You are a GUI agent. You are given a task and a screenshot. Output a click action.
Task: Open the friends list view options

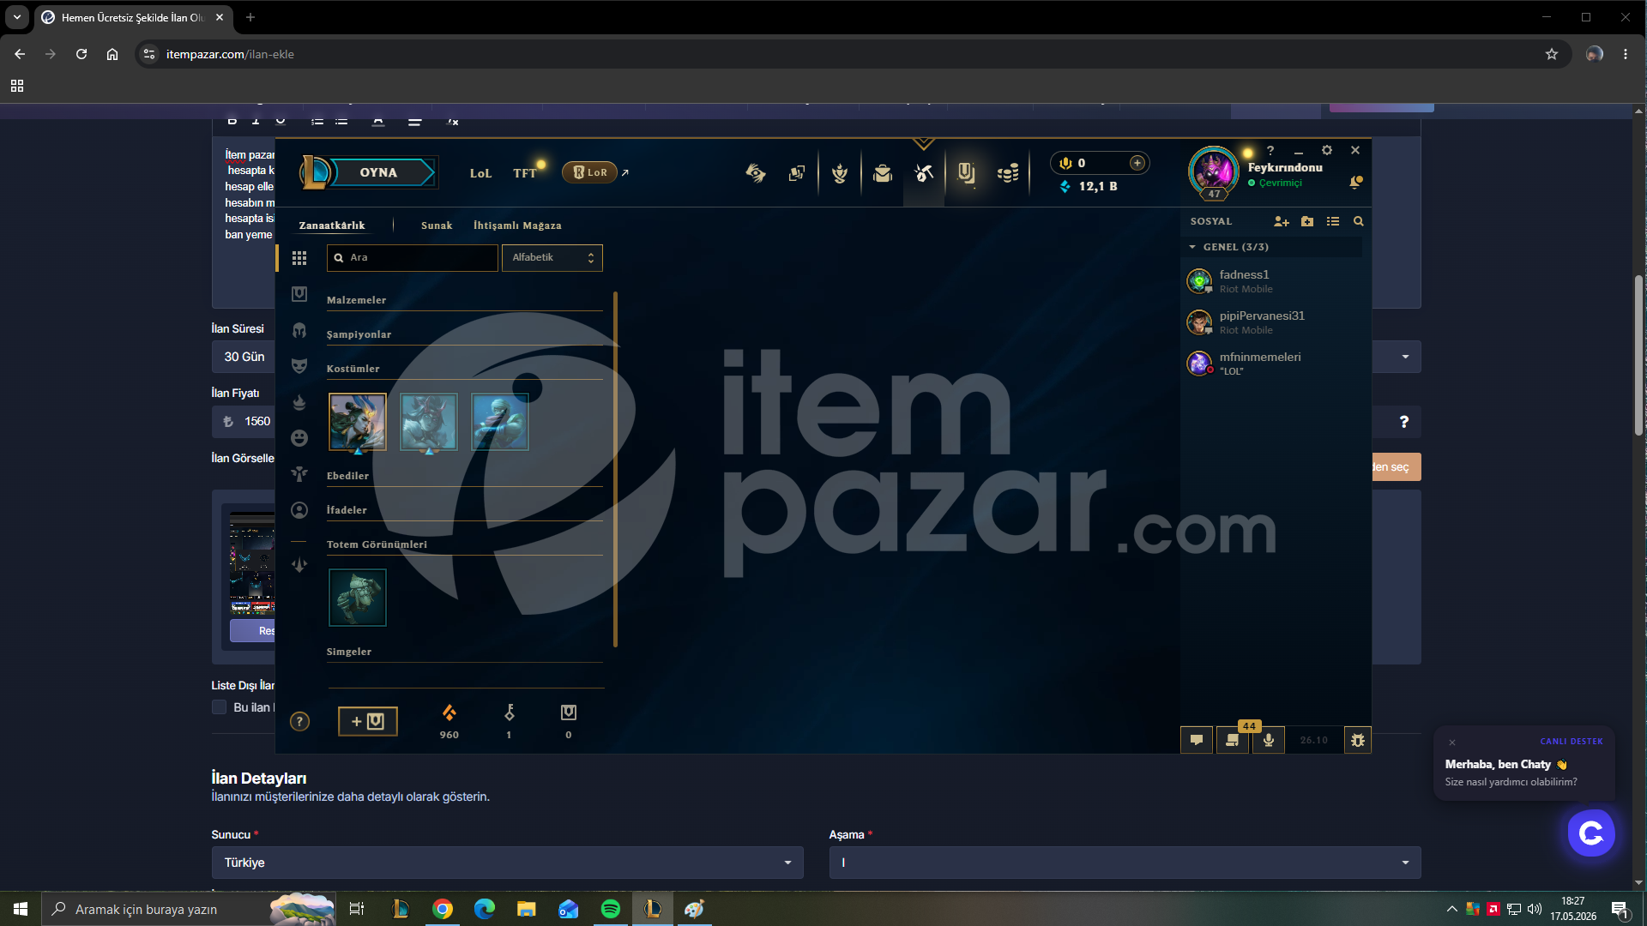tap(1333, 221)
